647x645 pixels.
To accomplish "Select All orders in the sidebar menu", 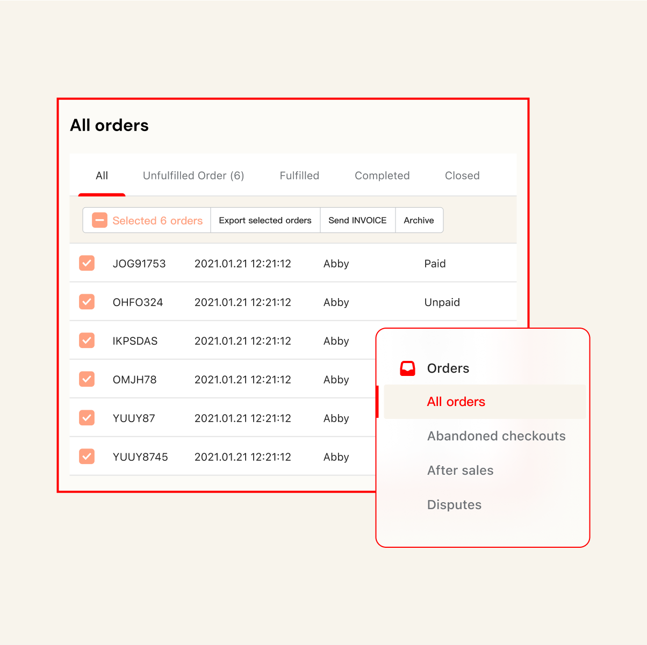I will point(456,402).
